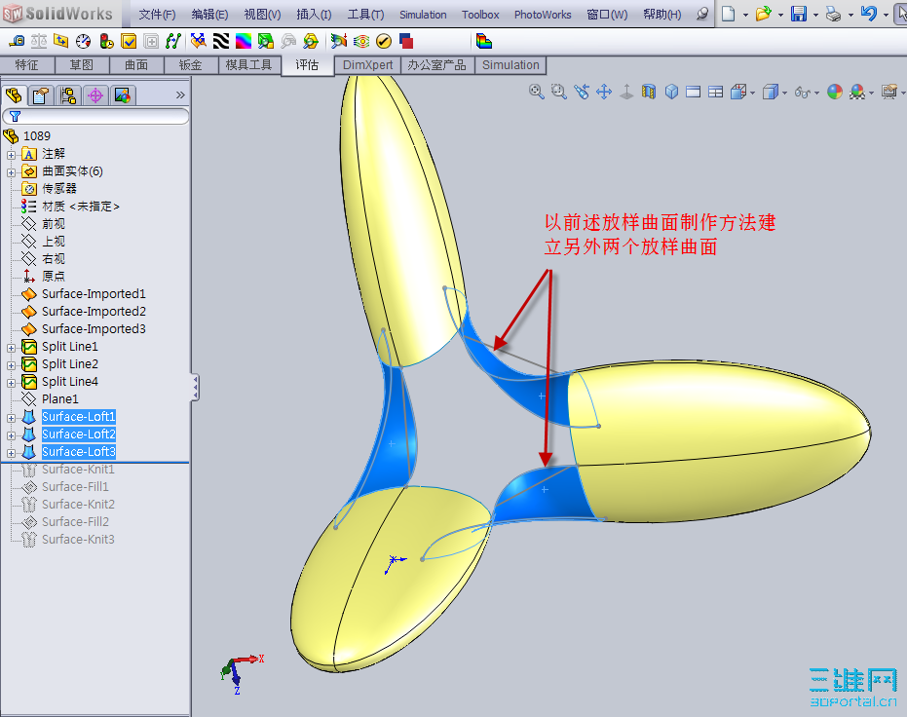Click the Edit Appearance color ball
Image resolution: width=907 pixels, height=717 pixels.
pos(835,92)
